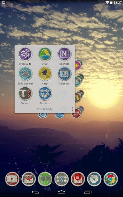
Task: Open the folder's three-dot overflow menu
Action: pos(72,109)
